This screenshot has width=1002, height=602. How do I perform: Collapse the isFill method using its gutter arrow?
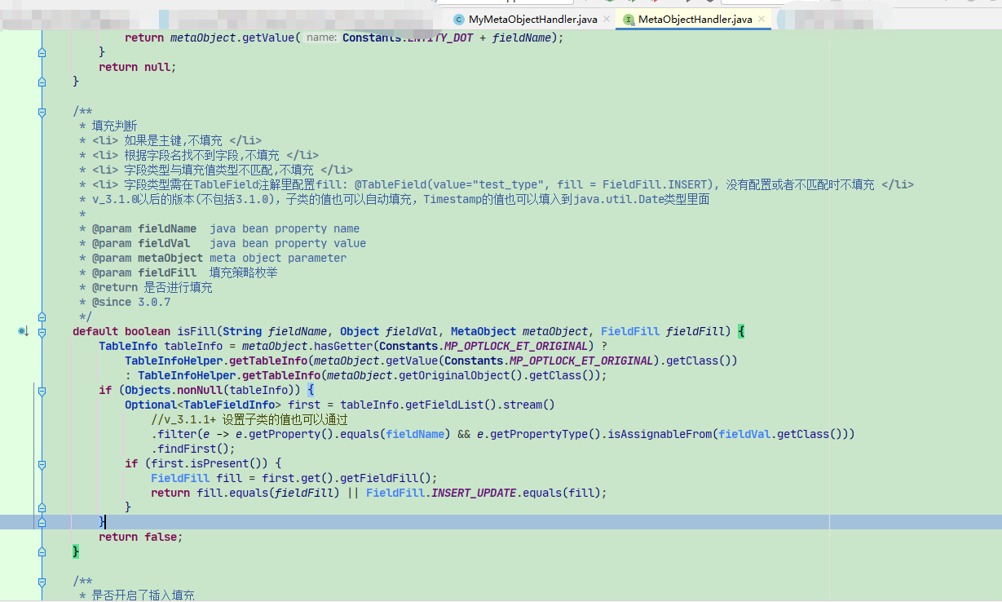(x=42, y=333)
